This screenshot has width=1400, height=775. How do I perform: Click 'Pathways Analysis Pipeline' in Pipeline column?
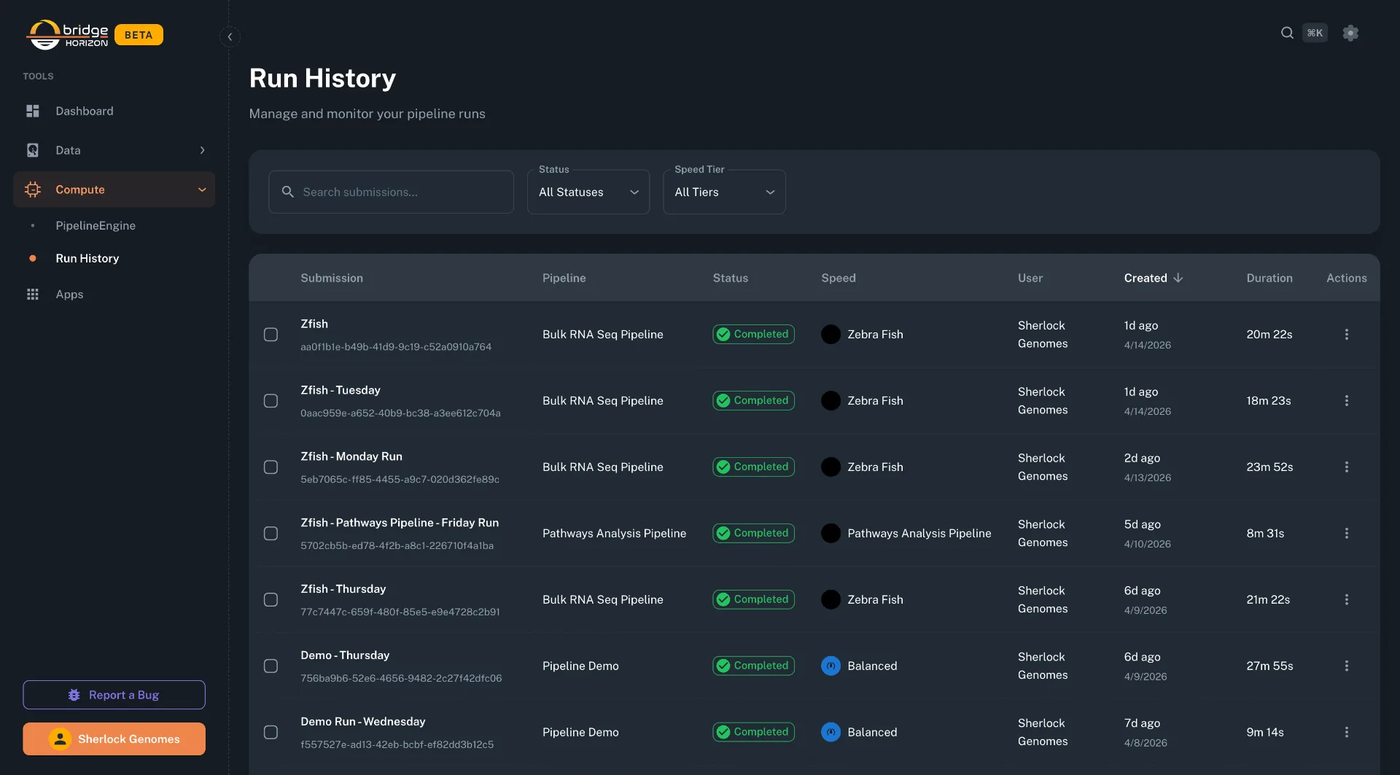[614, 533]
